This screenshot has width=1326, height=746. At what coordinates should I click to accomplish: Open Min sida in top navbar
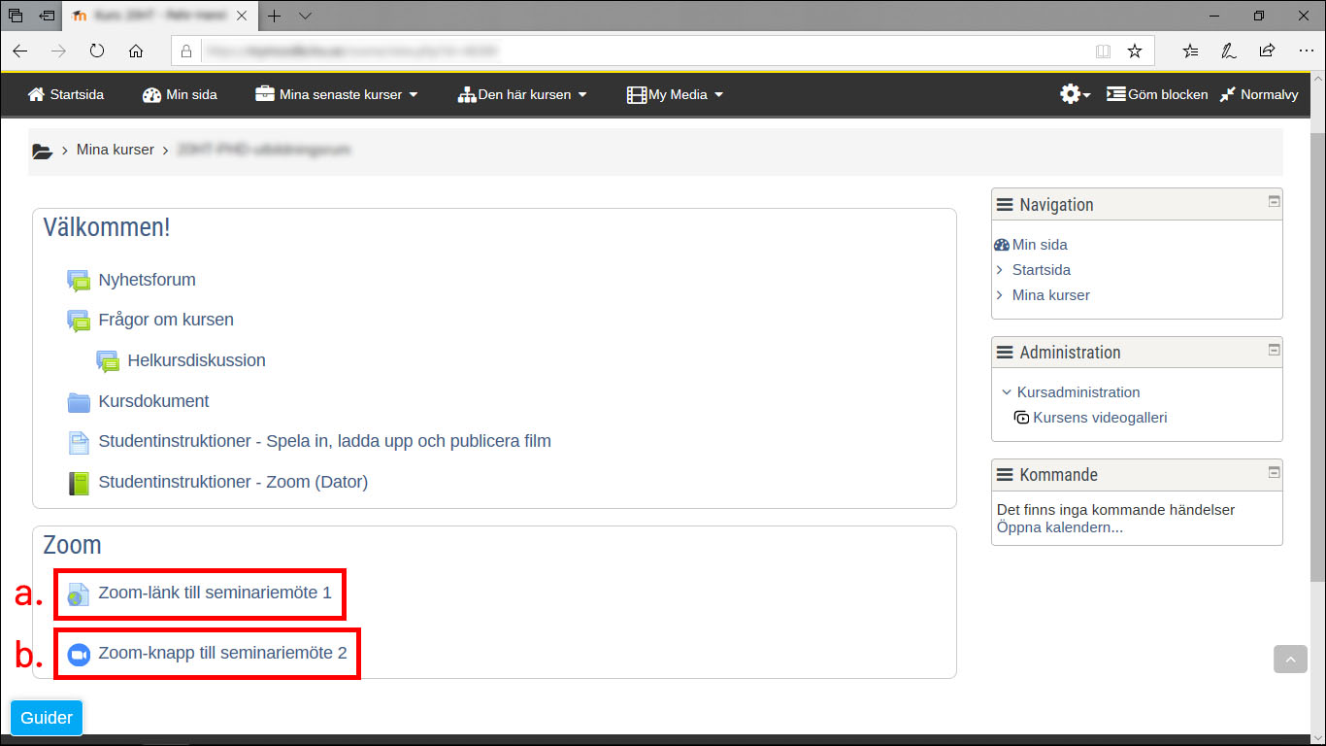coord(180,94)
